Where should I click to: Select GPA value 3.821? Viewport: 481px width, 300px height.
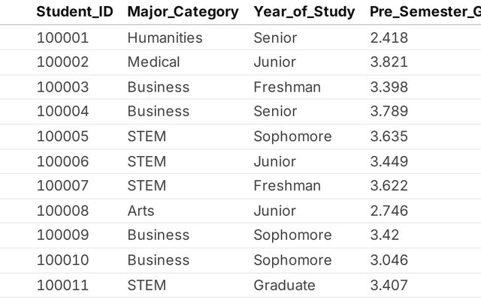tap(389, 62)
